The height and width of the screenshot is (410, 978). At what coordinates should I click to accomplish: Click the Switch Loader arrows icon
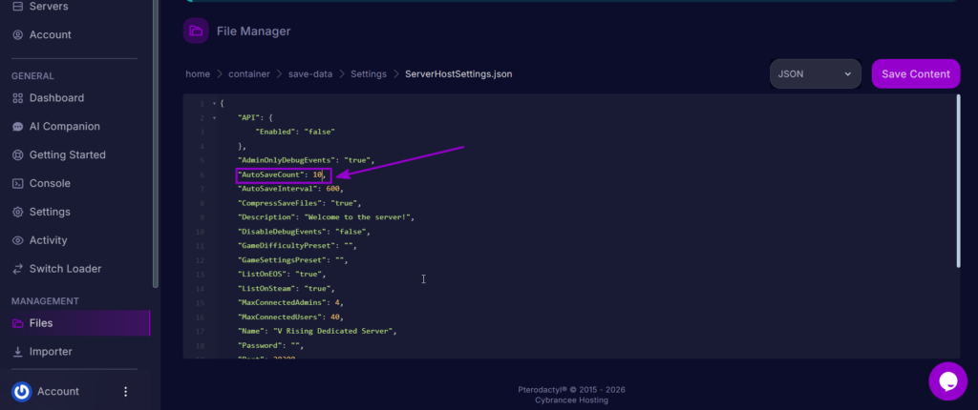click(x=18, y=269)
